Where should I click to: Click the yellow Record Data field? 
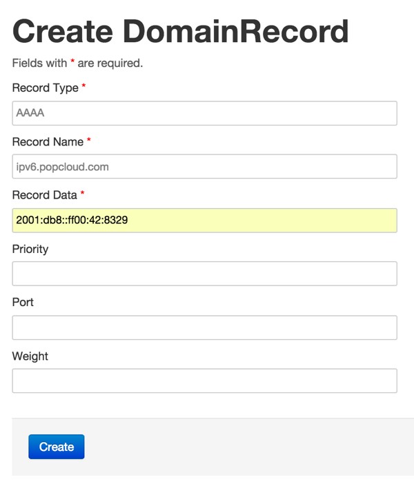[204, 221]
